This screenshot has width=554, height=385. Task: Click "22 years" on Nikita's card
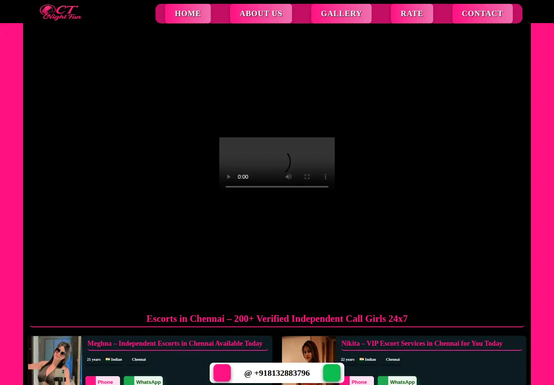(347, 360)
